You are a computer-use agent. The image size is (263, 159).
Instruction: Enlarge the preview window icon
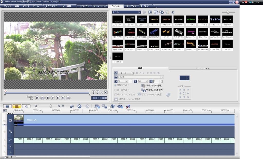coord(106,92)
